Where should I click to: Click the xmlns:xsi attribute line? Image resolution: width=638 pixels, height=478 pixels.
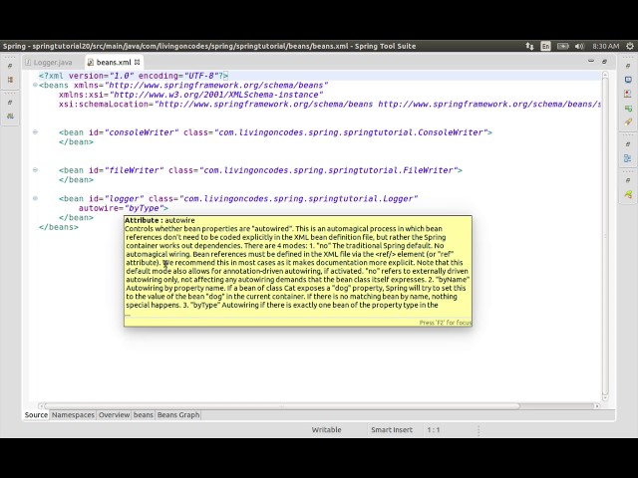pyautogui.click(x=190, y=95)
